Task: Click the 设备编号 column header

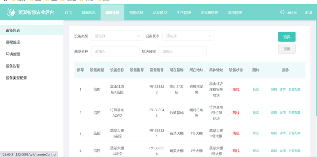Action: pos(157,70)
